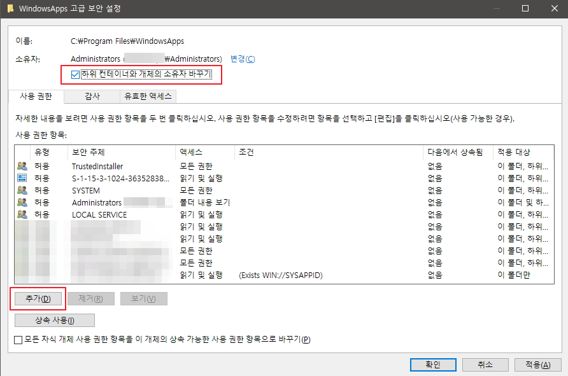Click the 추가(D) button

pyautogui.click(x=38, y=299)
